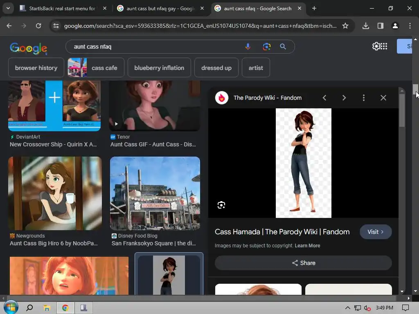The image size is (419, 314).
Task: Open volume control in system tray
Action: (x=367, y=308)
